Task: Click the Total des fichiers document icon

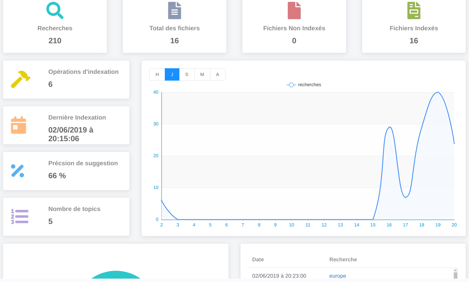Action: coord(174,11)
